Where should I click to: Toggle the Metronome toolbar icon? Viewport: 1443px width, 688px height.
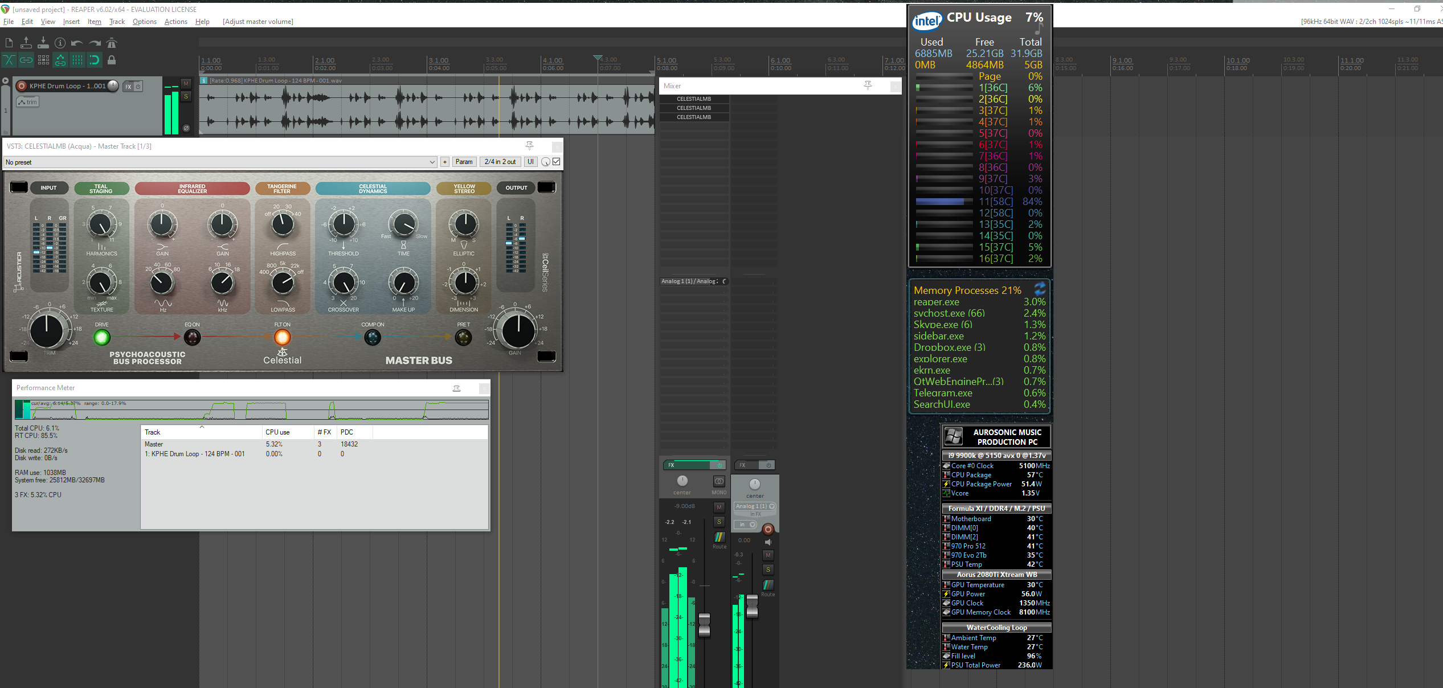point(112,43)
